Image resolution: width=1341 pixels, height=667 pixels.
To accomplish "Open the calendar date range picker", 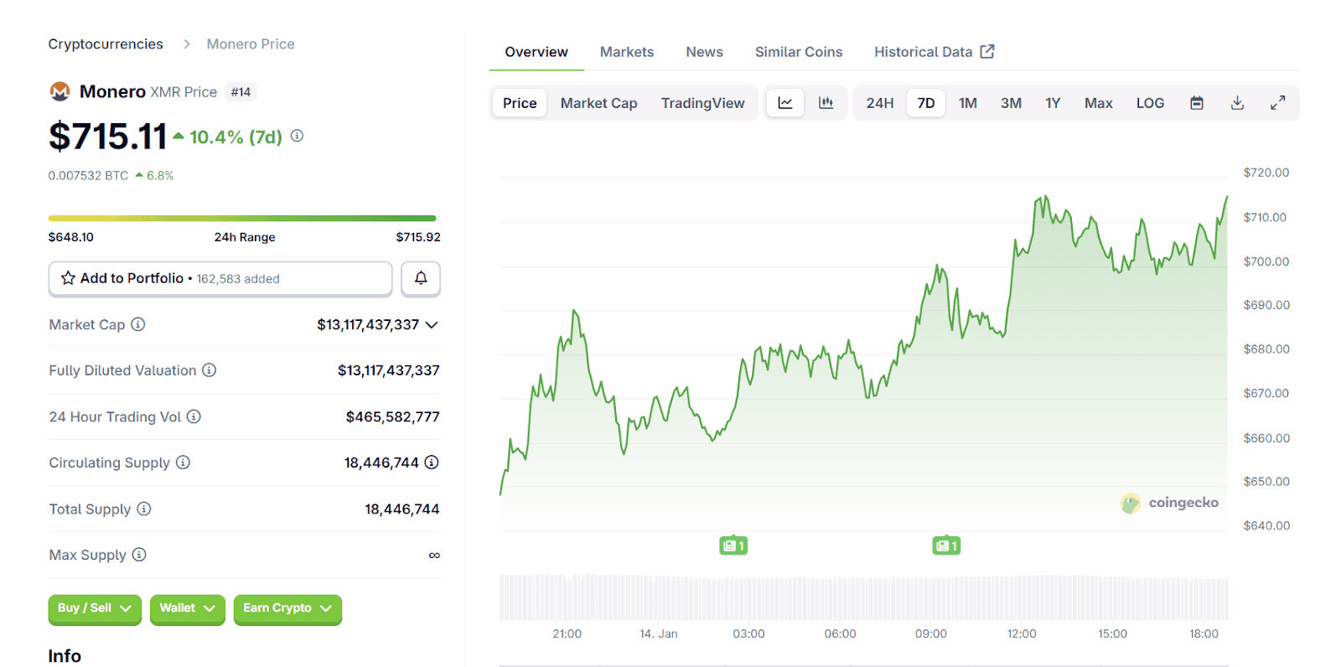I will pyautogui.click(x=1197, y=103).
